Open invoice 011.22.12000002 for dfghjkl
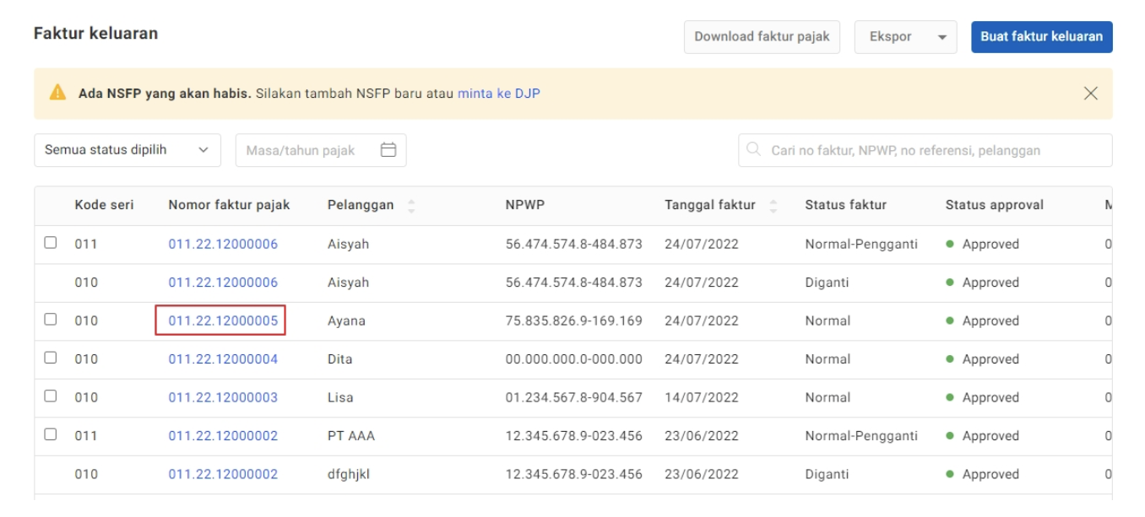This screenshot has width=1145, height=517. (x=223, y=475)
